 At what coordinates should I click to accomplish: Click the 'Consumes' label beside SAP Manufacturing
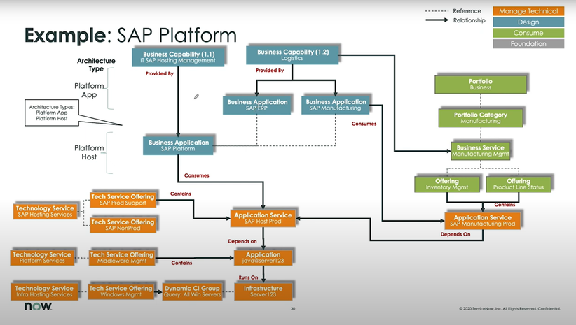(364, 124)
